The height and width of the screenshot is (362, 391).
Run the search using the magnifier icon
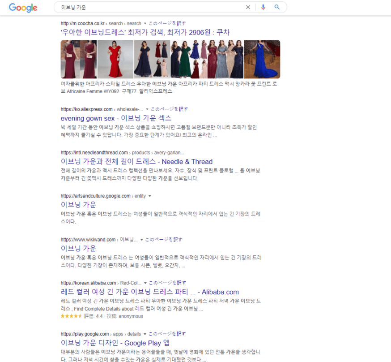(x=277, y=7)
